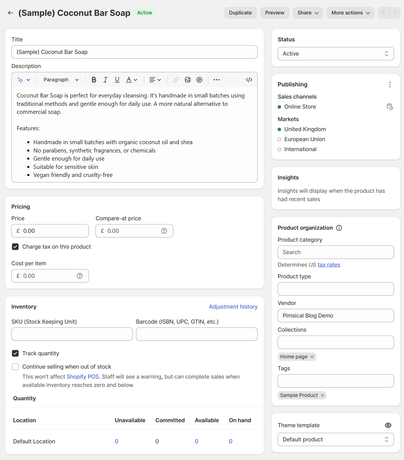Open the Shopify POS link
Viewport: 404px width, 460px height.
(x=83, y=377)
